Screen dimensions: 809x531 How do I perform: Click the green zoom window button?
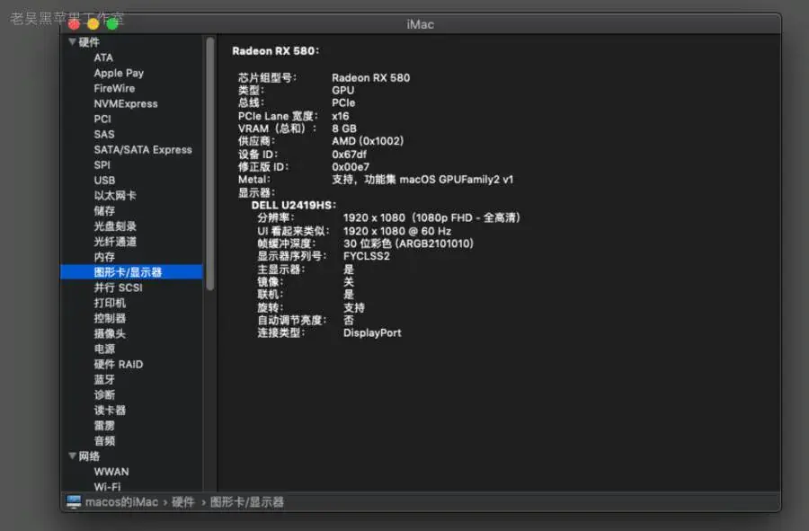pos(112,23)
